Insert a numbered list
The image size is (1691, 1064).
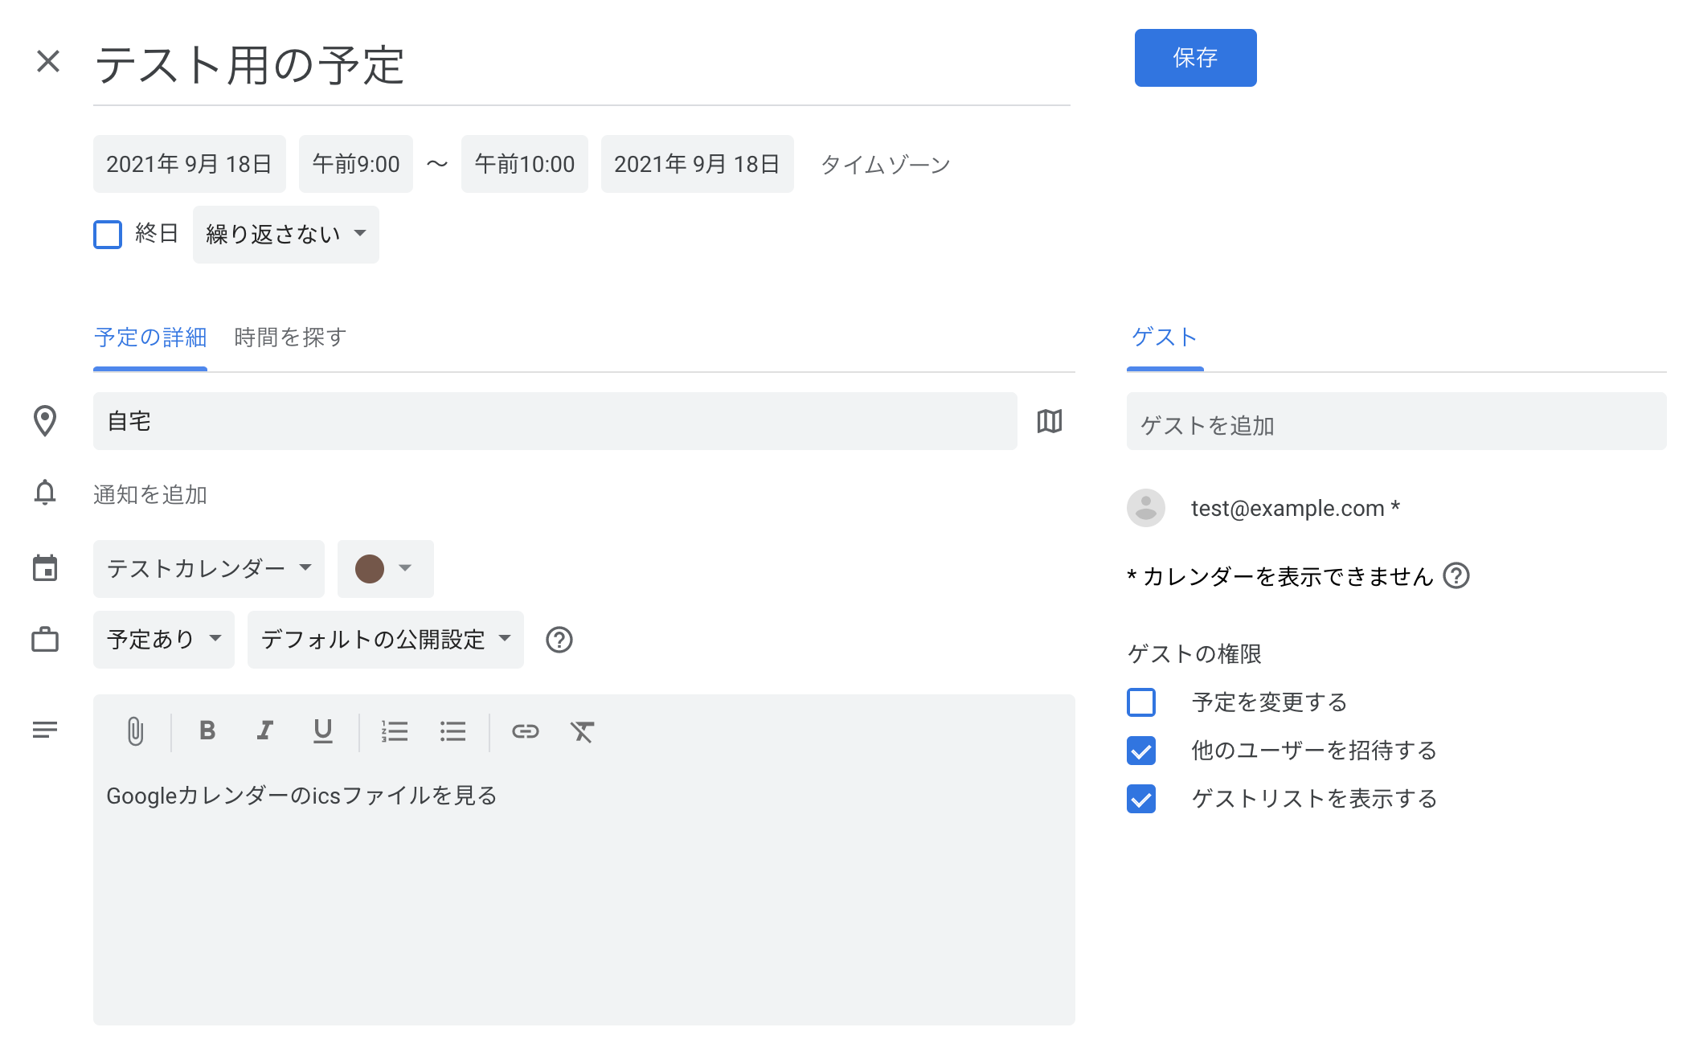coord(394,730)
